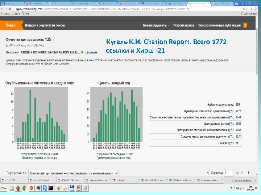Click the h-index help [?] icon
This screenshot has width=261, height=195.
click(x=231, y=143)
